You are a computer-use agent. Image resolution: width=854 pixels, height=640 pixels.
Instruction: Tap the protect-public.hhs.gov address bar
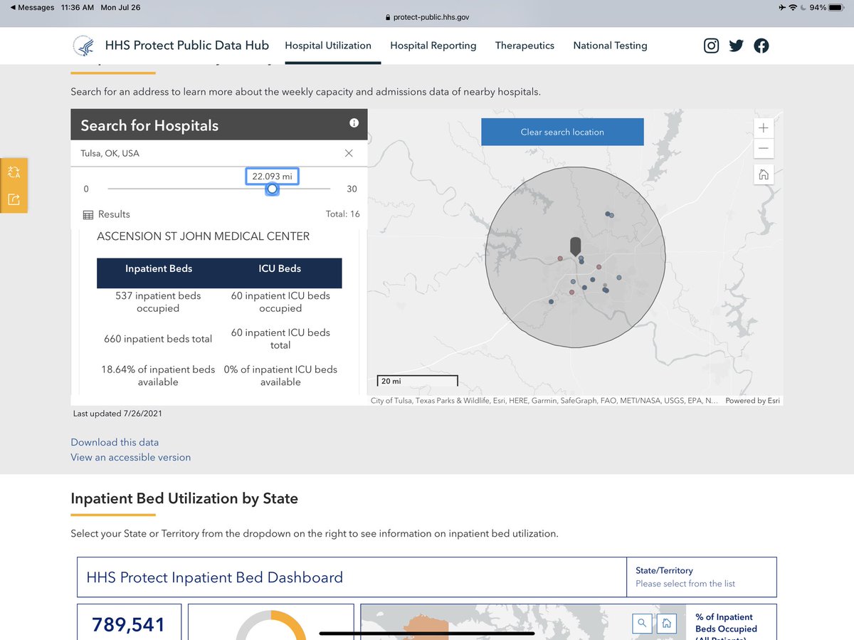pyautogui.click(x=427, y=18)
